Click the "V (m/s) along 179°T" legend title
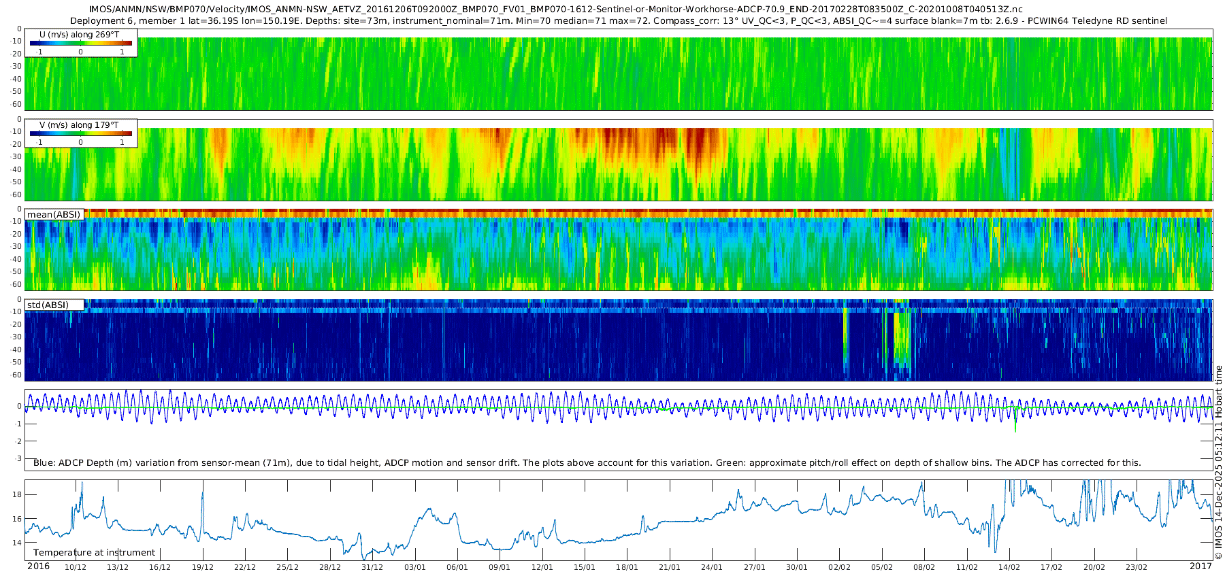 (x=79, y=124)
